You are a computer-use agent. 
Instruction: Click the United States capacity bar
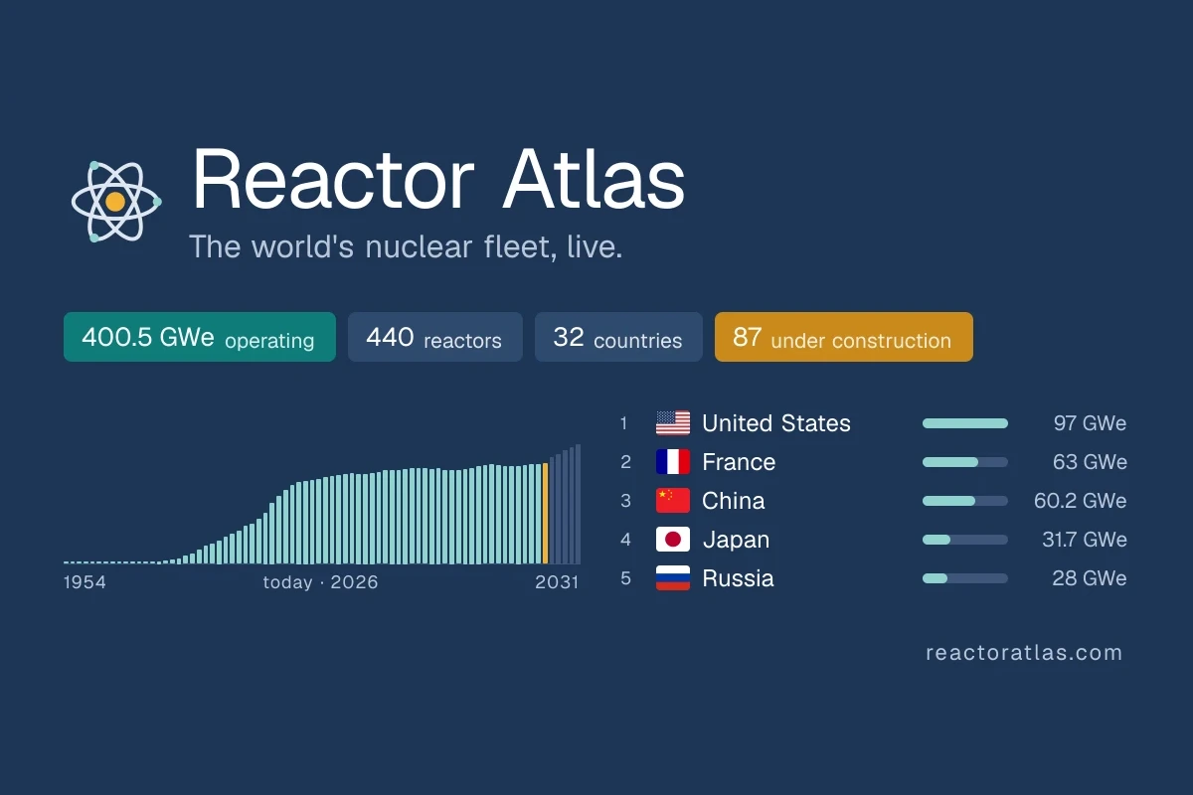[x=965, y=423]
